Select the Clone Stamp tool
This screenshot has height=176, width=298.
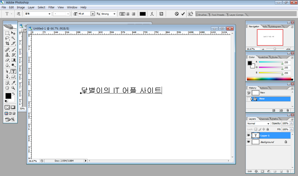[7, 55]
